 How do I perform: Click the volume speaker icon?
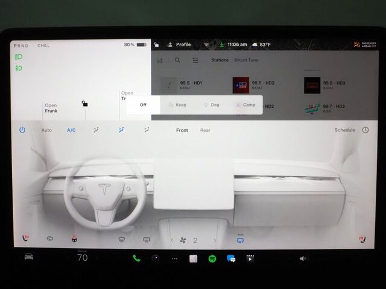pyautogui.click(x=303, y=258)
